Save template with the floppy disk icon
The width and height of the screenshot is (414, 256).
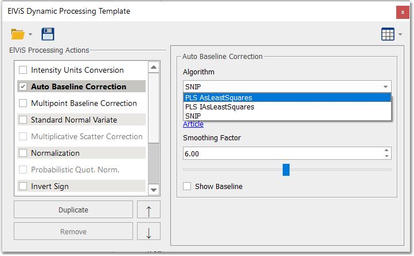pyautogui.click(x=48, y=34)
